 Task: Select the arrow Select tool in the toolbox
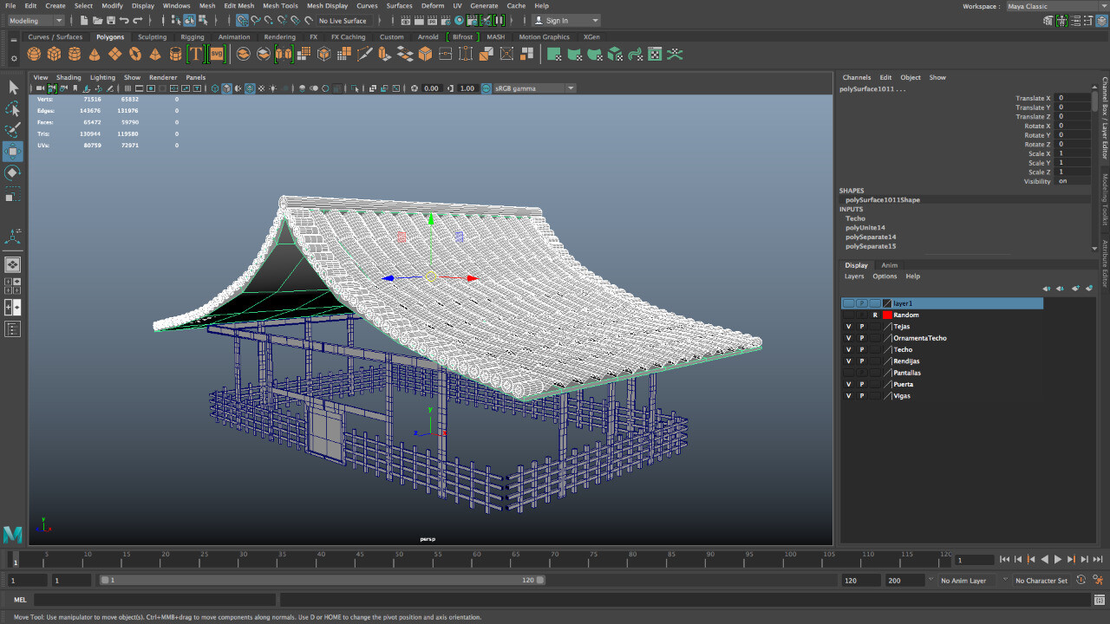(12, 87)
